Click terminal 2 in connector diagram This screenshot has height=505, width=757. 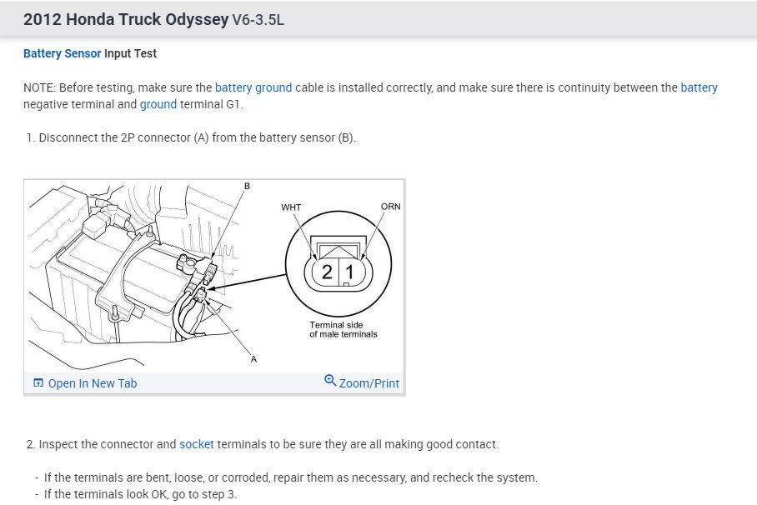(x=327, y=272)
